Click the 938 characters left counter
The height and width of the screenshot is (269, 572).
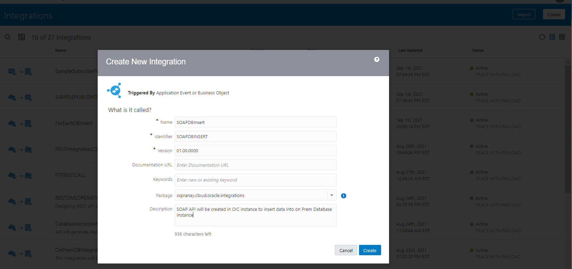pyautogui.click(x=193, y=234)
